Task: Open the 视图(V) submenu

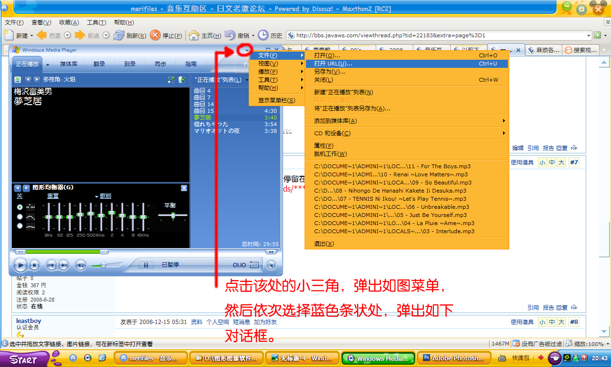Action: 277,64
